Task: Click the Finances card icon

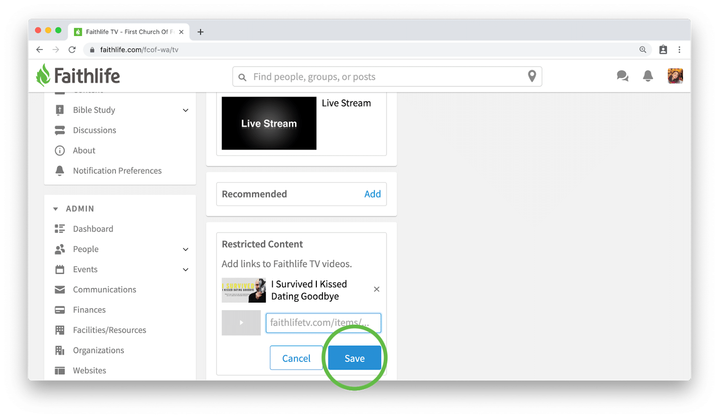Action: coord(59,310)
